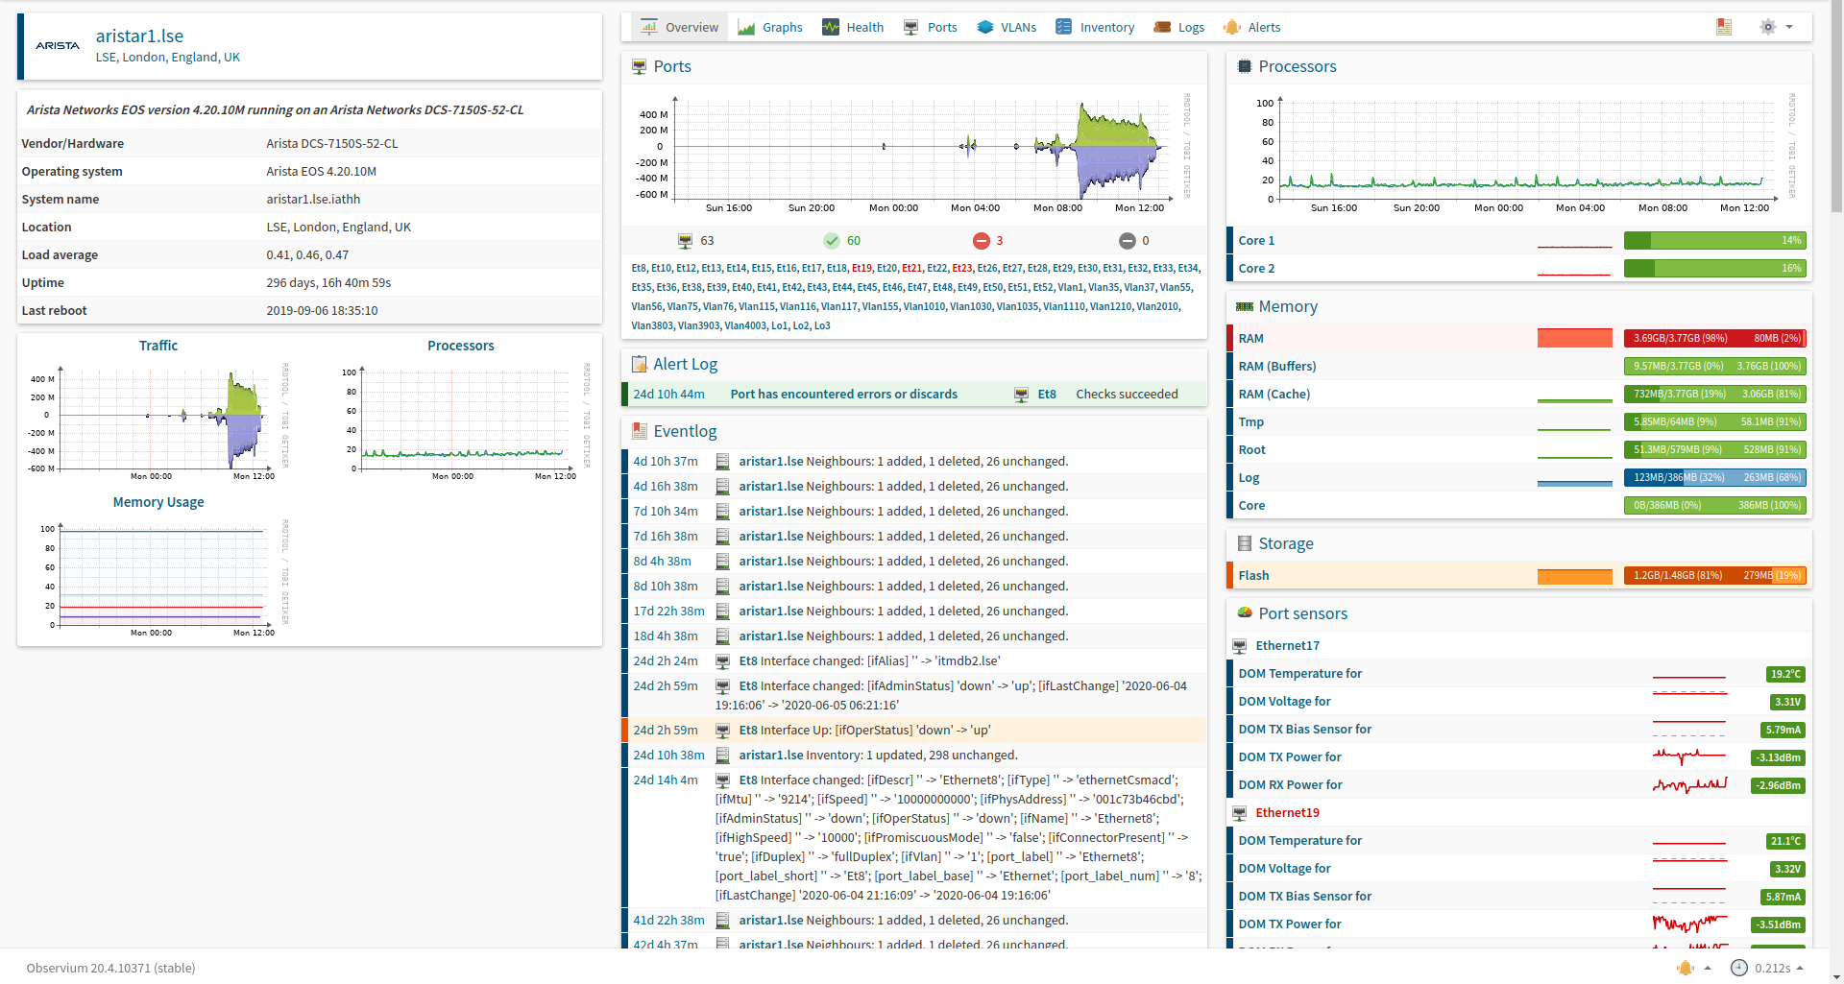Click the Port sensors heading icon

[x=1245, y=612]
